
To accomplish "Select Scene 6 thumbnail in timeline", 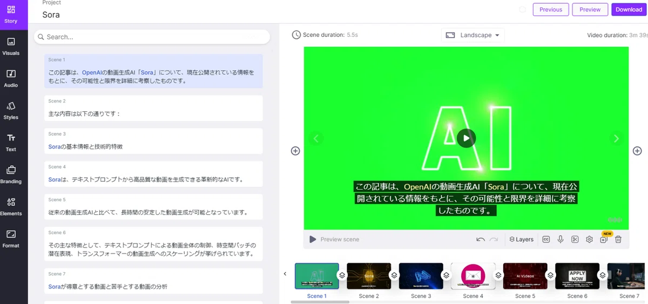I will 577,276.
